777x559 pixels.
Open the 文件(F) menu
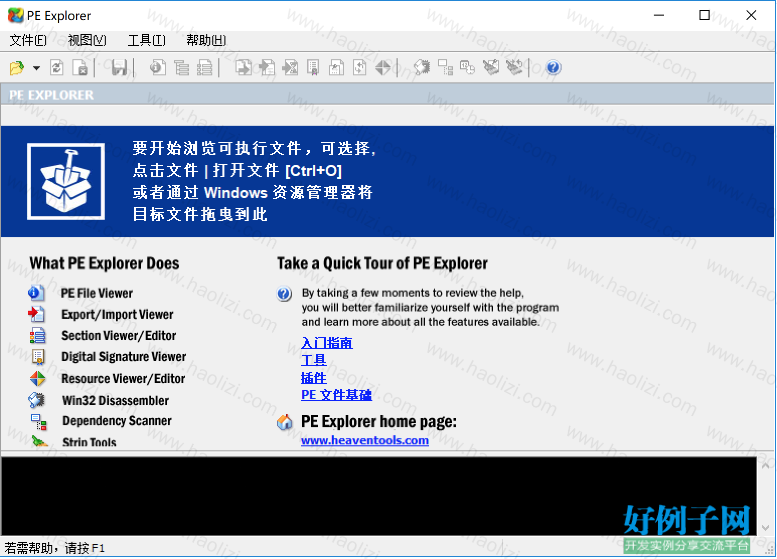28,40
